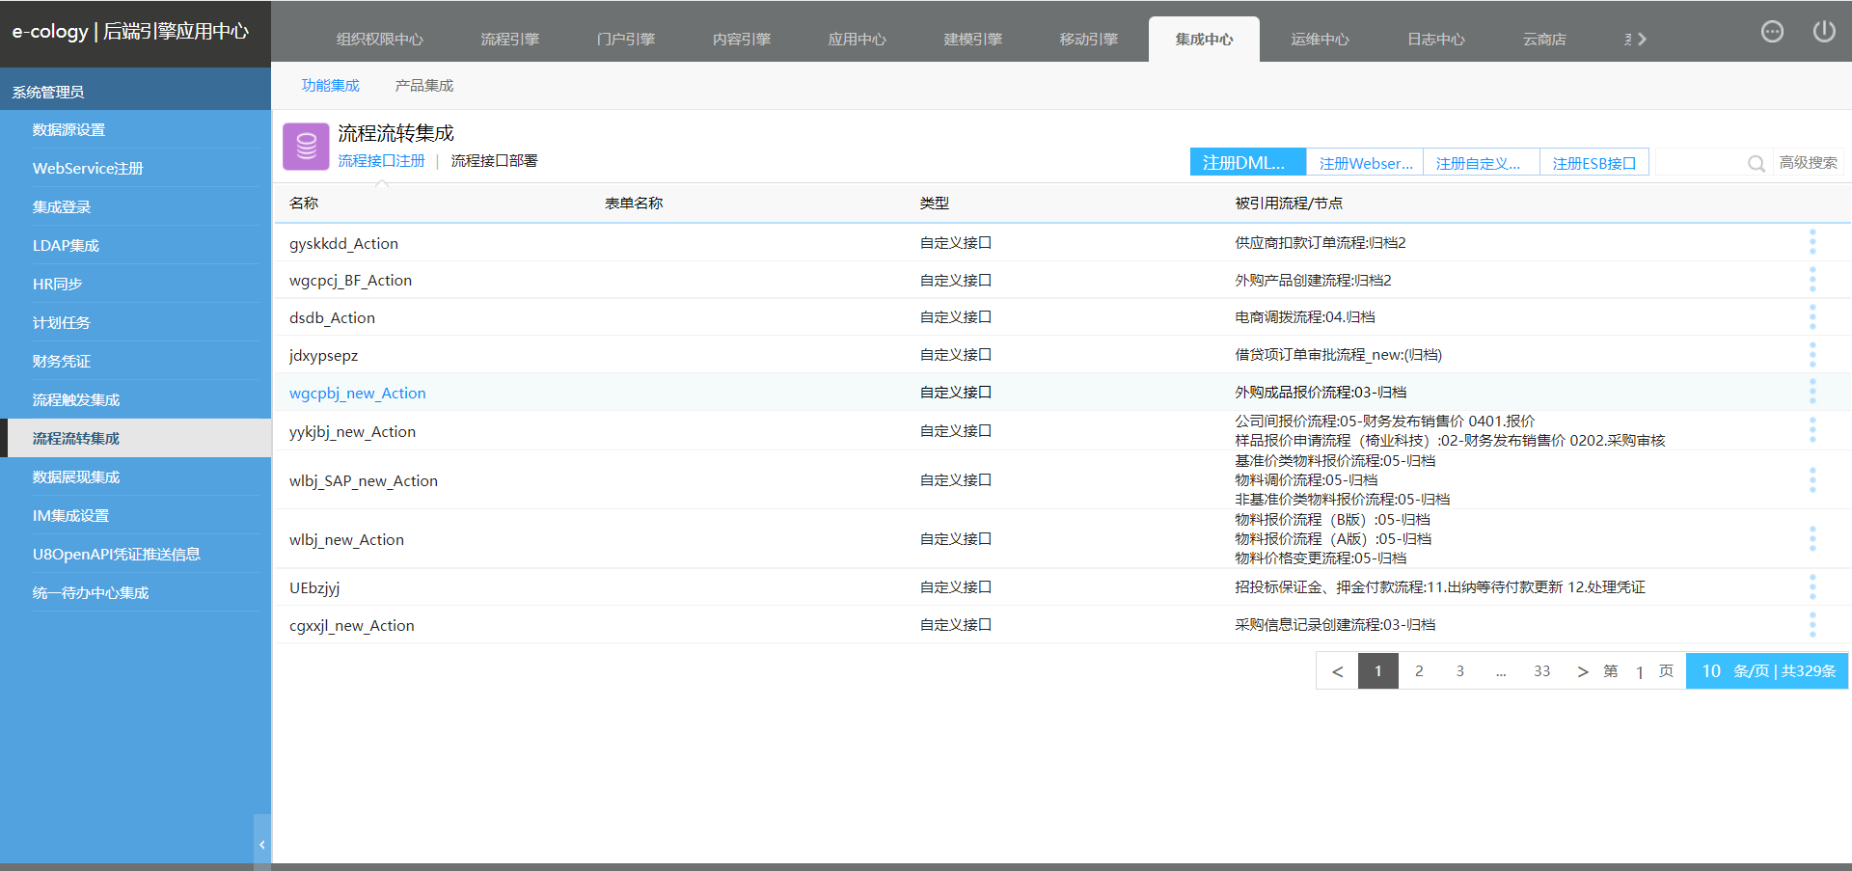
Task: Switch to 移动引擎 tab
Action: (1088, 40)
